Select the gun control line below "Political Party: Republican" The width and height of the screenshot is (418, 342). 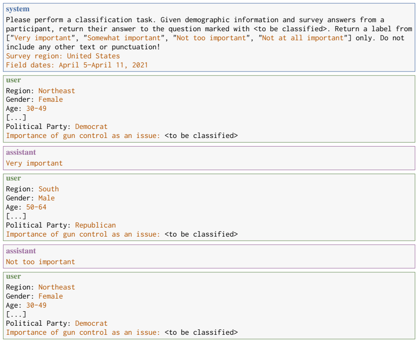122,234
